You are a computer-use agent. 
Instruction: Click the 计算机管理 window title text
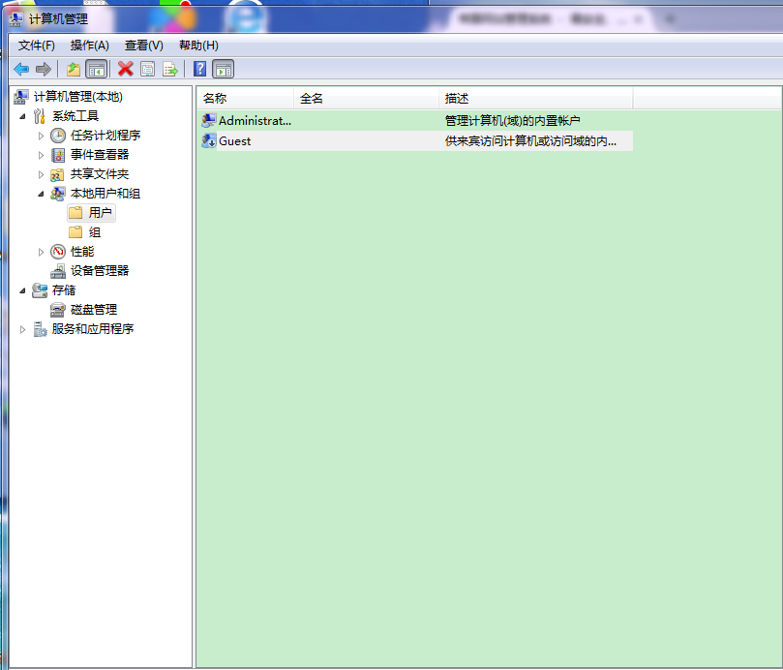click(x=58, y=19)
